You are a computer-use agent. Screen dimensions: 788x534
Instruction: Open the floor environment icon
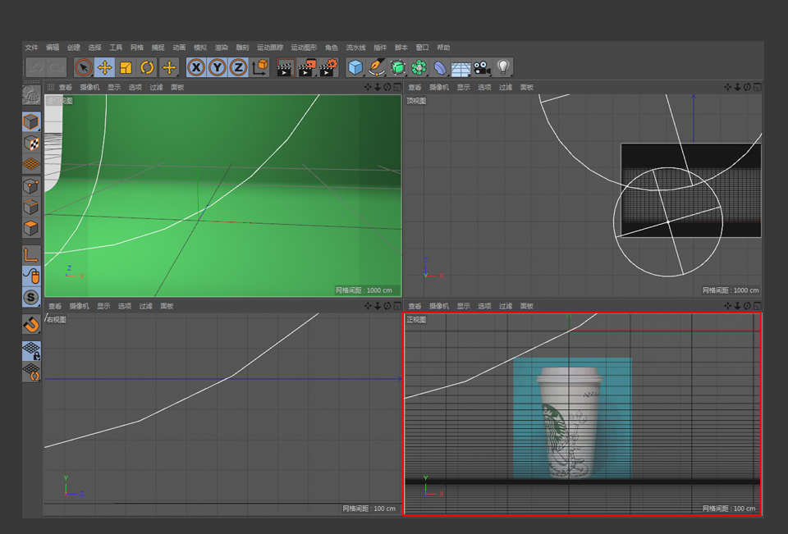460,67
